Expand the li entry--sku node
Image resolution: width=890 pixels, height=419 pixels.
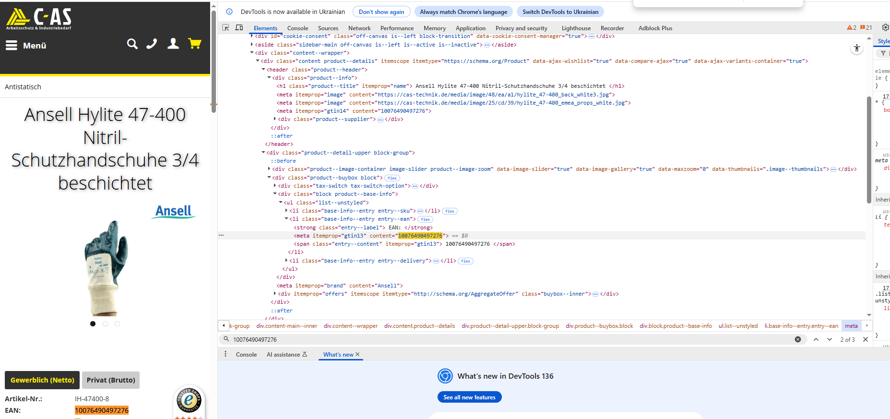point(286,211)
